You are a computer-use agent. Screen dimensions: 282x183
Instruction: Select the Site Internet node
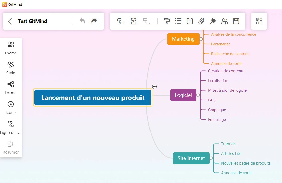click(x=191, y=158)
